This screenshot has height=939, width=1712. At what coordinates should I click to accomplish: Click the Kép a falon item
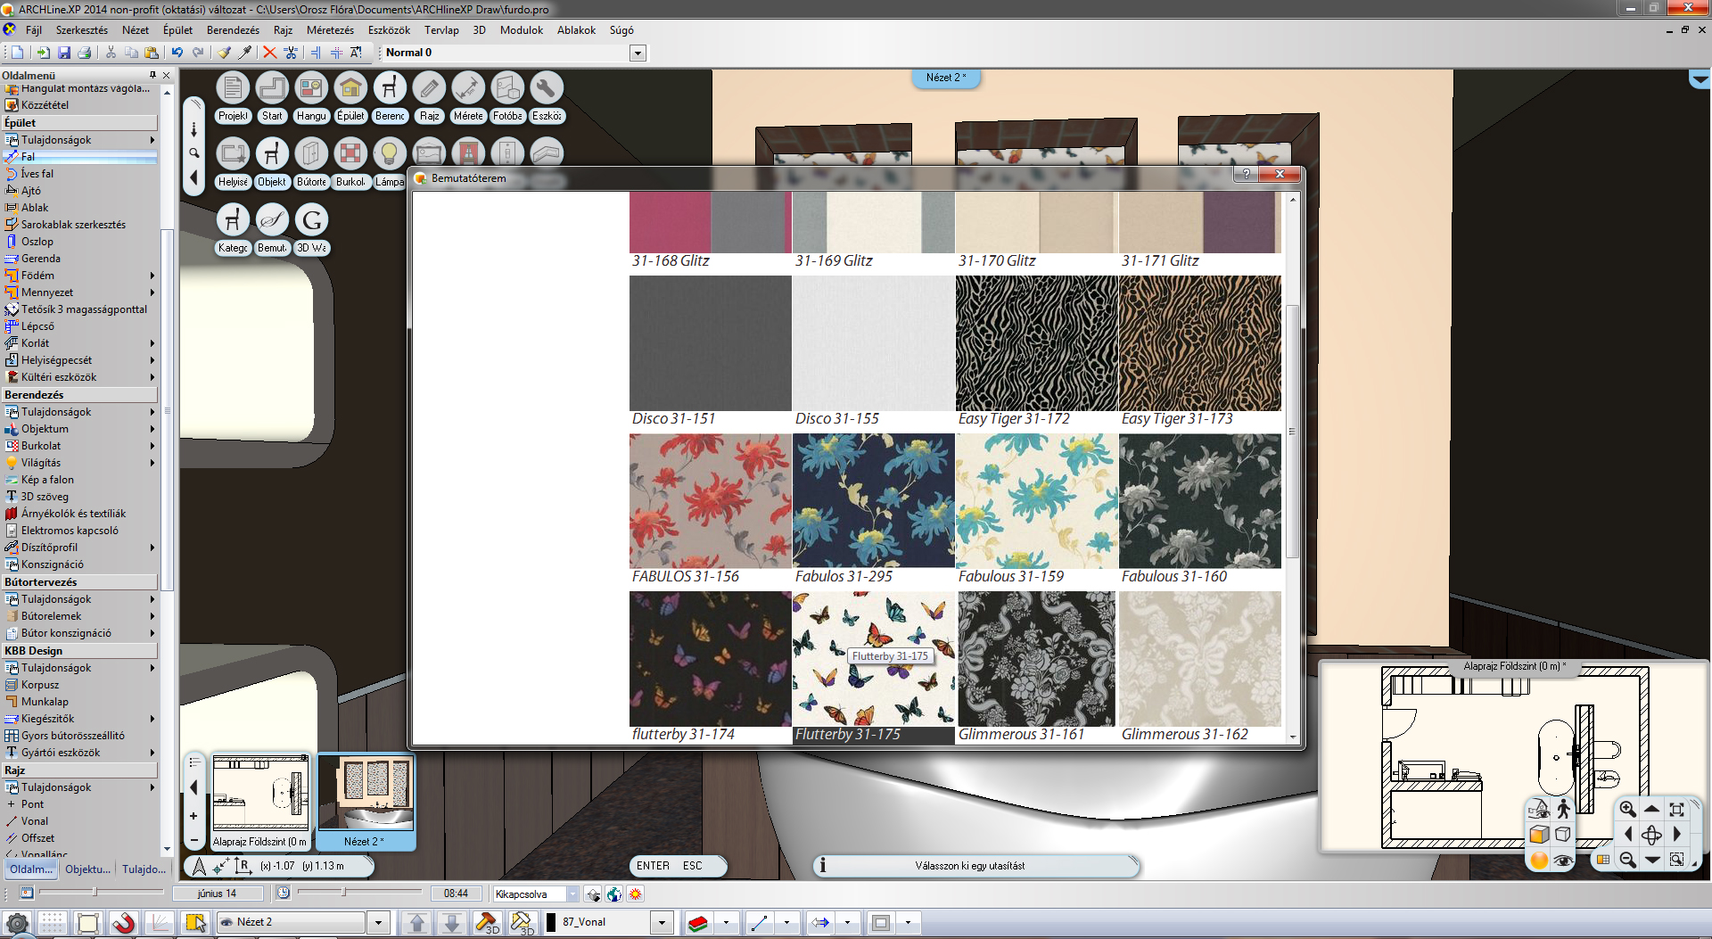(x=47, y=480)
